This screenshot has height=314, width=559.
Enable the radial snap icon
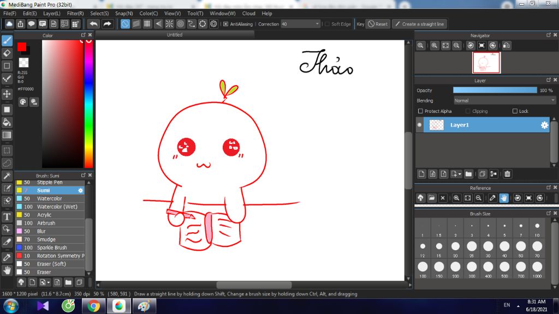[x=169, y=24]
